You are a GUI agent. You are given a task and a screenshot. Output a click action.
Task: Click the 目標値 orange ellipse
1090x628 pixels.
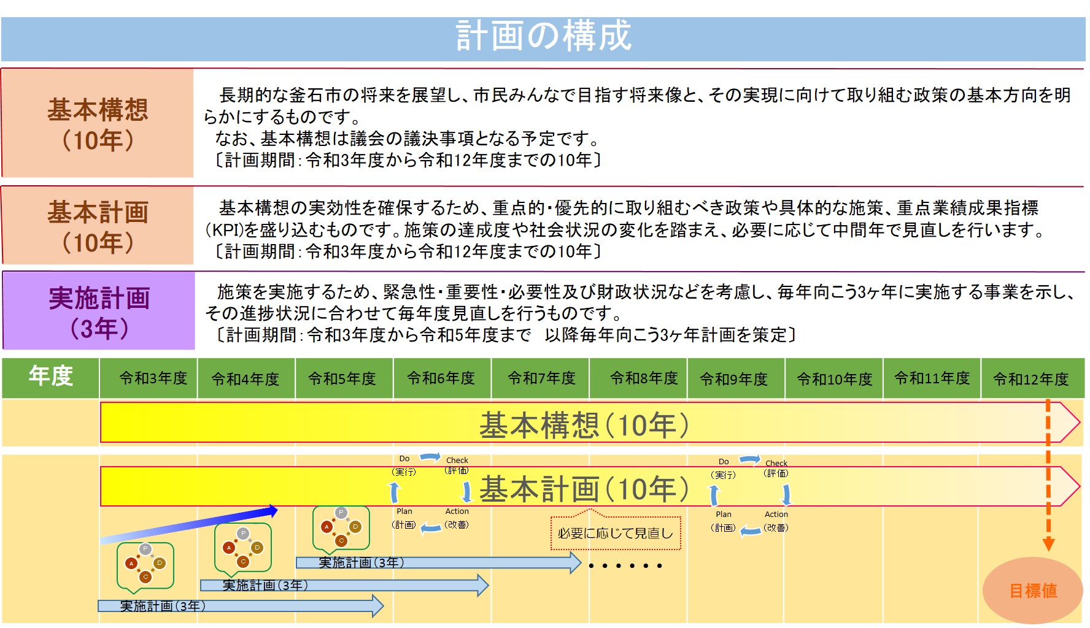[x=1032, y=590]
